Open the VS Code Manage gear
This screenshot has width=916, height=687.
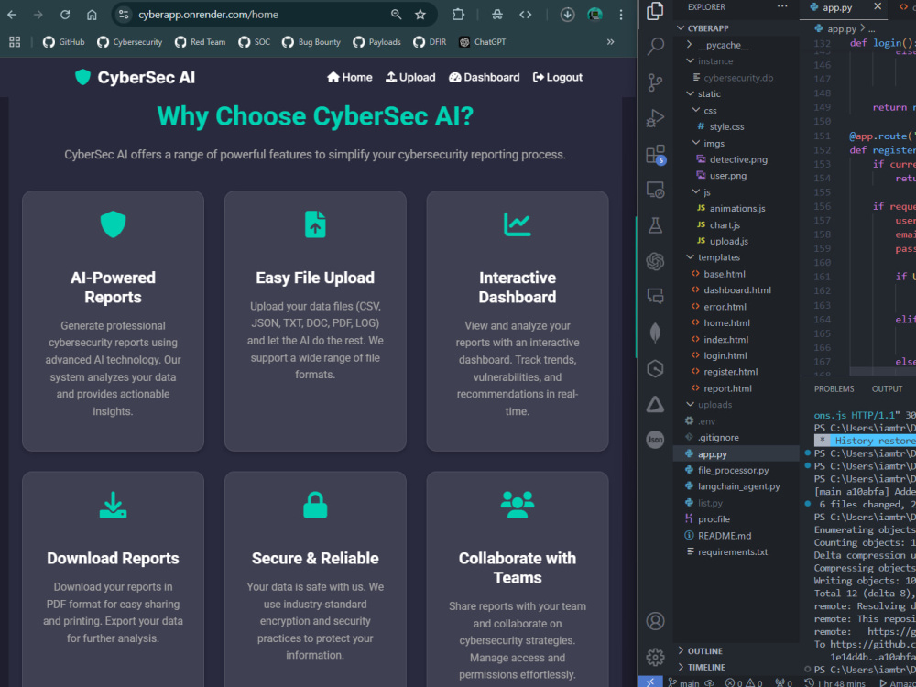[x=656, y=657]
